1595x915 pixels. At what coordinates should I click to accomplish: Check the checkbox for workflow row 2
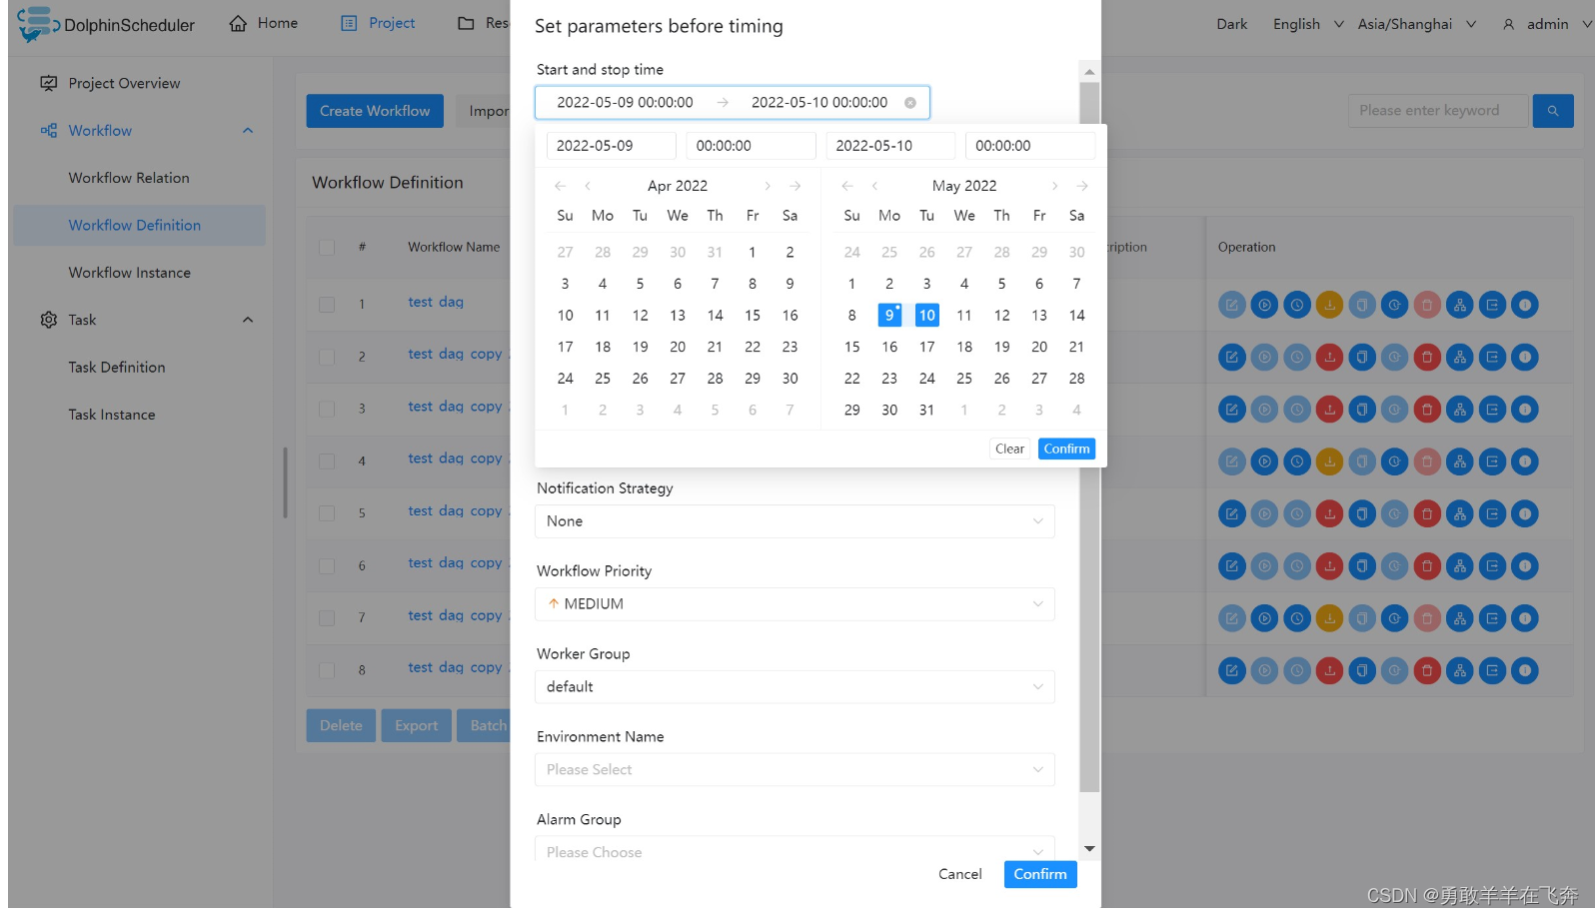(327, 357)
